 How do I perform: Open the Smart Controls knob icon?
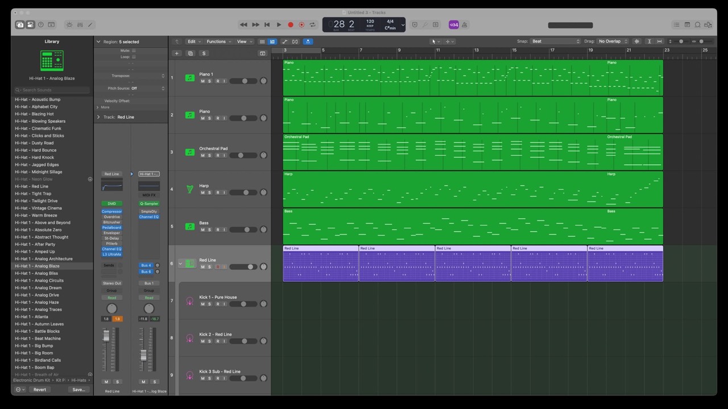click(x=69, y=25)
